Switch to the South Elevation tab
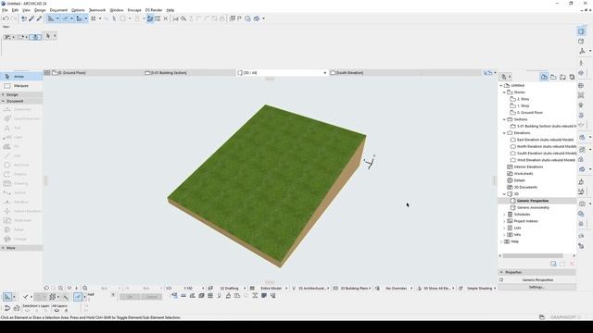This screenshot has height=333, width=593. point(374,72)
